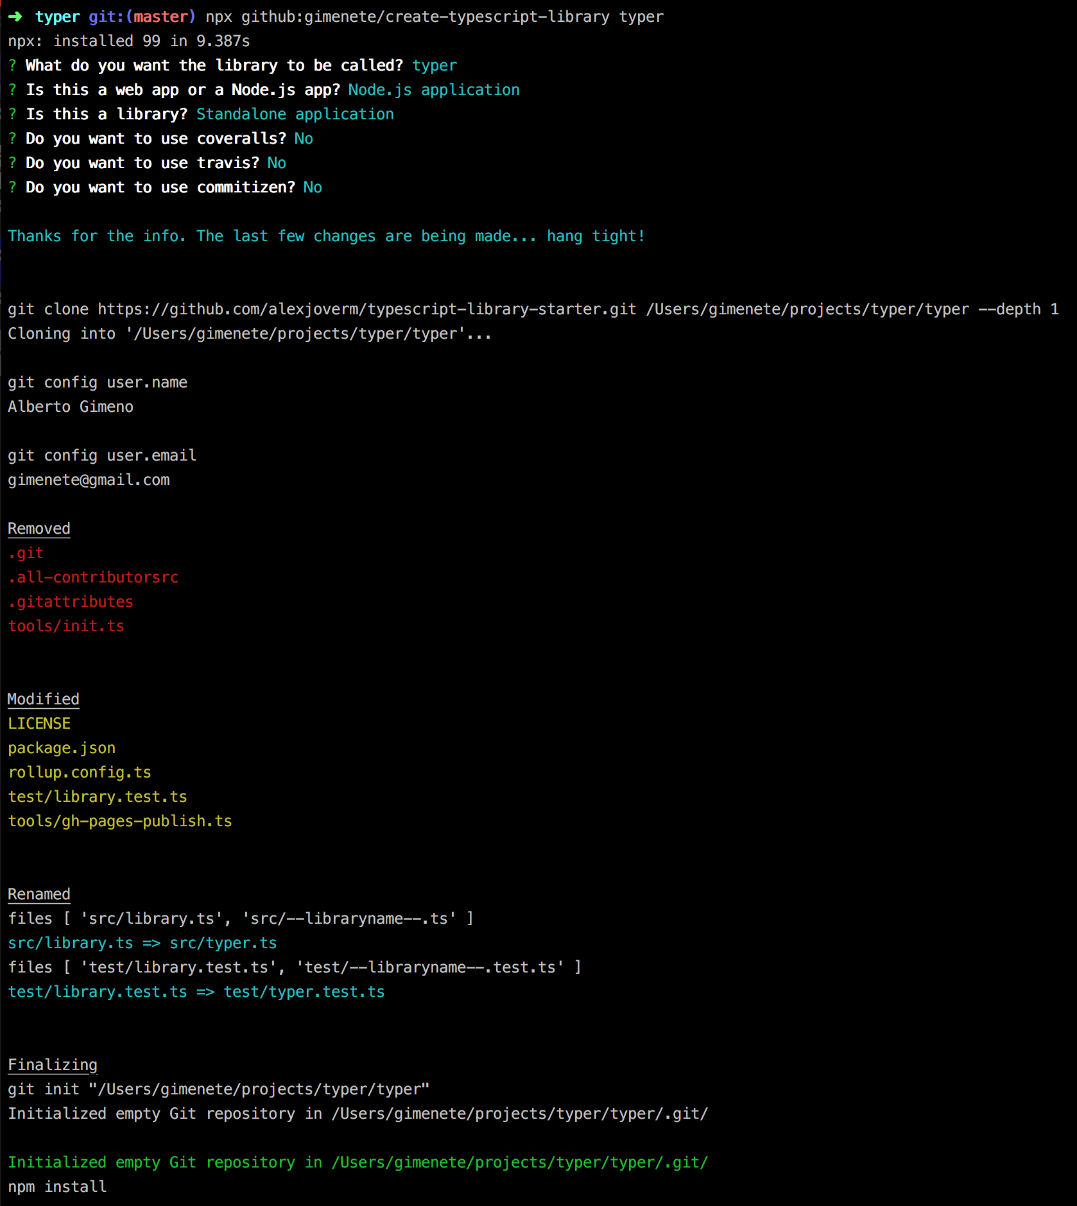The height and width of the screenshot is (1206, 1077).
Task: Click the '.all-contributorsrc' removed entry
Action: (93, 577)
